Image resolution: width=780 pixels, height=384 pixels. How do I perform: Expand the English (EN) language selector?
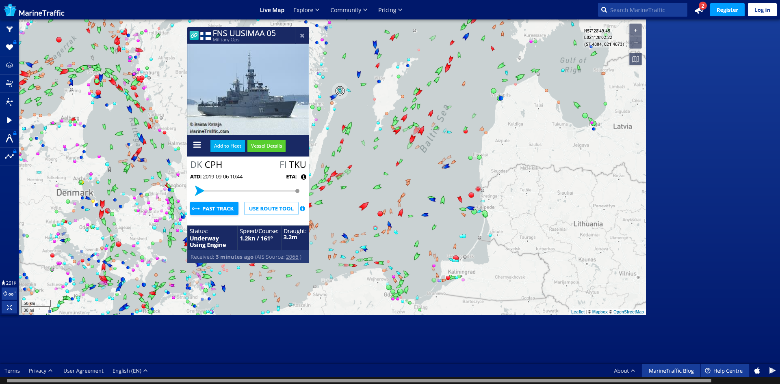[130, 371]
